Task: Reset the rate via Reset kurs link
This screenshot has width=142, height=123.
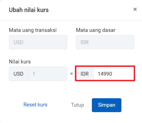Action: 35,105
